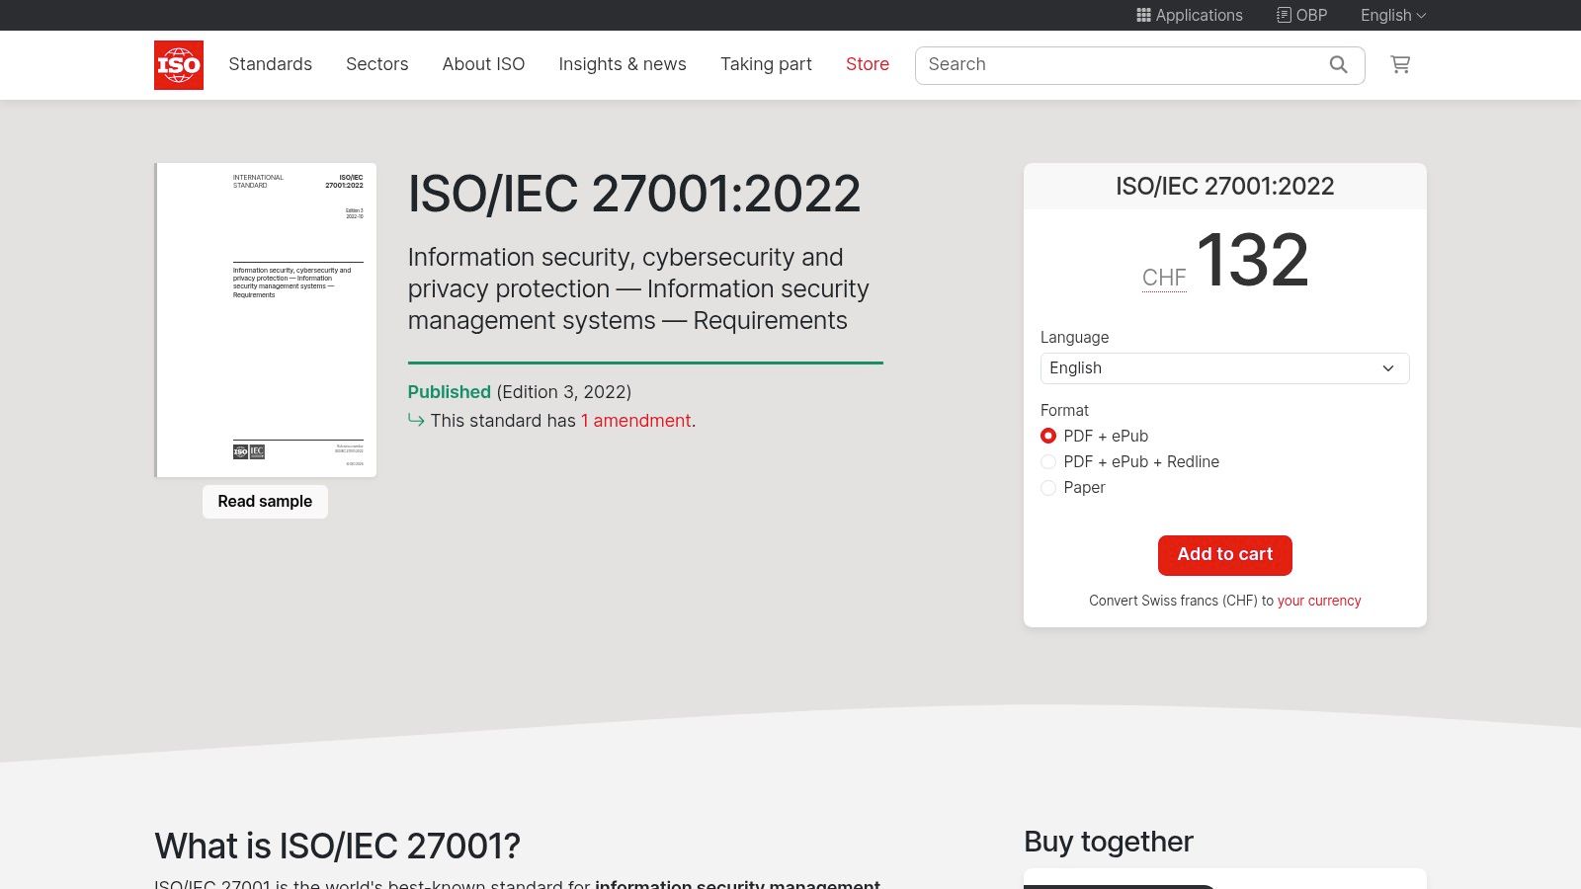The height and width of the screenshot is (889, 1581).
Task: Open the Taking part menu
Action: point(766,64)
